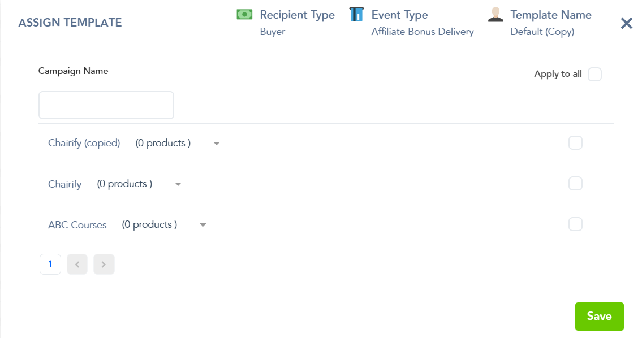Screen dimensions: 642x338
Task: Click the Chairify campaign name
Action: point(65,184)
